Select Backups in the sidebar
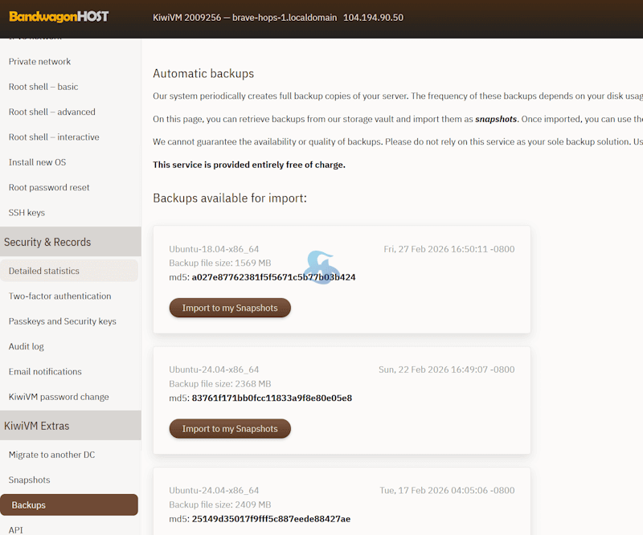The height and width of the screenshot is (535, 643). pyautogui.click(x=29, y=505)
